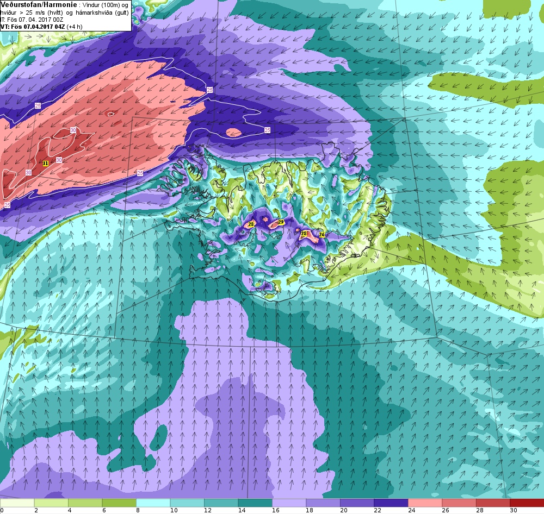The image size is (544, 514).
Task: Pick the 26–28 m/s salmon legend swatch
Action: [x=459, y=503]
